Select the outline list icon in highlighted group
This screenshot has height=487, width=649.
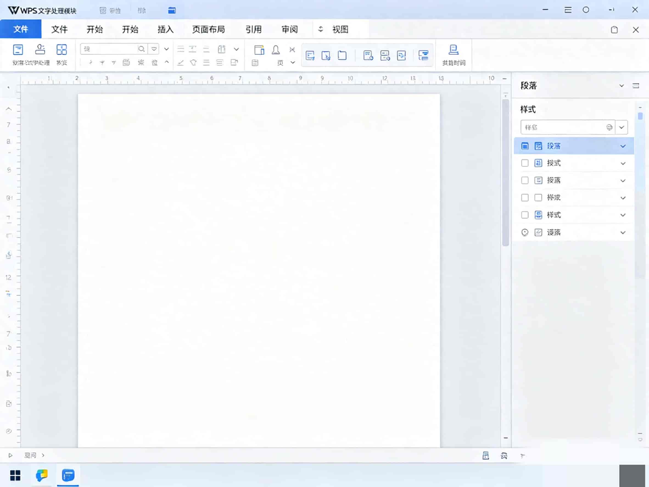click(x=423, y=55)
